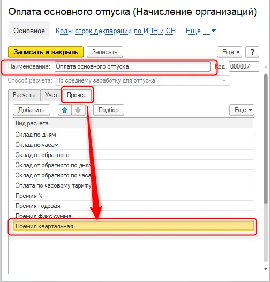Click the gray move-down arrow button
The width and height of the screenshot is (270, 282).
pos(78,110)
